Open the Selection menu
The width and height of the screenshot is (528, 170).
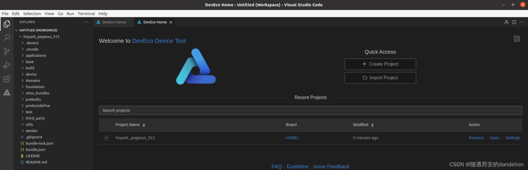click(x=32, y=14)
